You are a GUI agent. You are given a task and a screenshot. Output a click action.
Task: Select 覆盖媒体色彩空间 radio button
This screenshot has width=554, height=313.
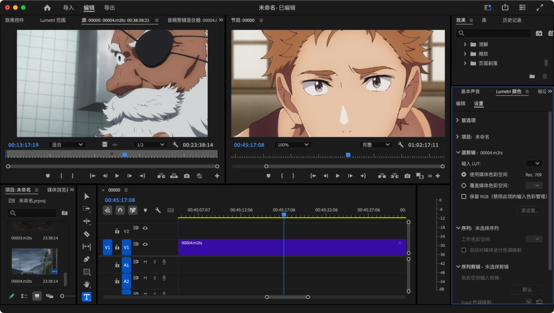pyautogui.click(x=464, y=185)
